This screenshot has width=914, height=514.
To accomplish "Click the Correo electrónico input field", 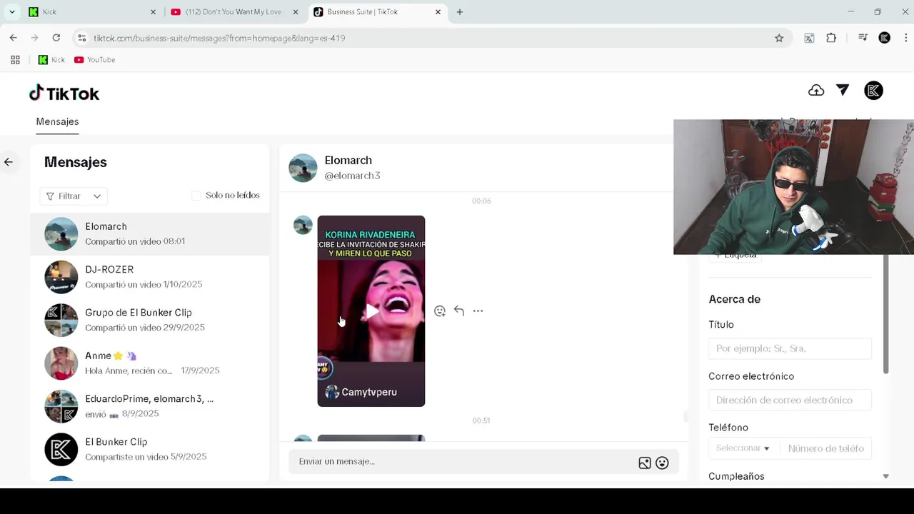I will point(790,400).
